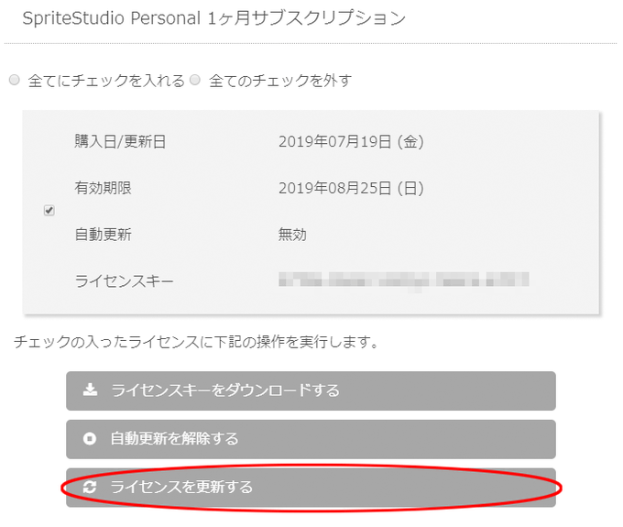Viewport: 623px width, 527px height.
Task: Click the blurred license key value
Action: pyautogui.click(x=404, y=280)
